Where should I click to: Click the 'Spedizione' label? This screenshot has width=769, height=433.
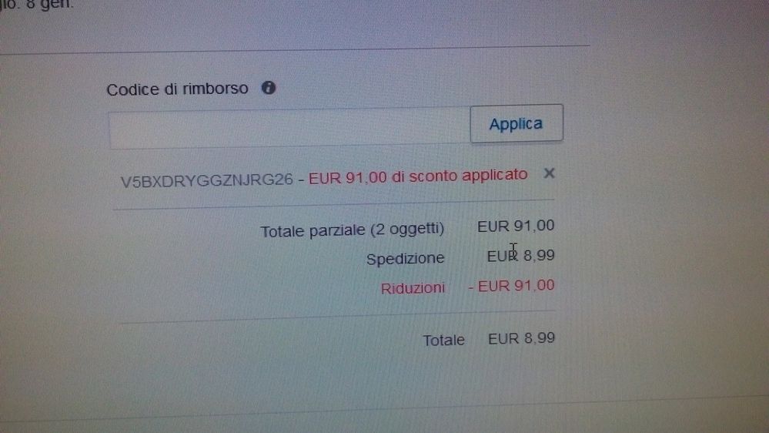point(405,258)
